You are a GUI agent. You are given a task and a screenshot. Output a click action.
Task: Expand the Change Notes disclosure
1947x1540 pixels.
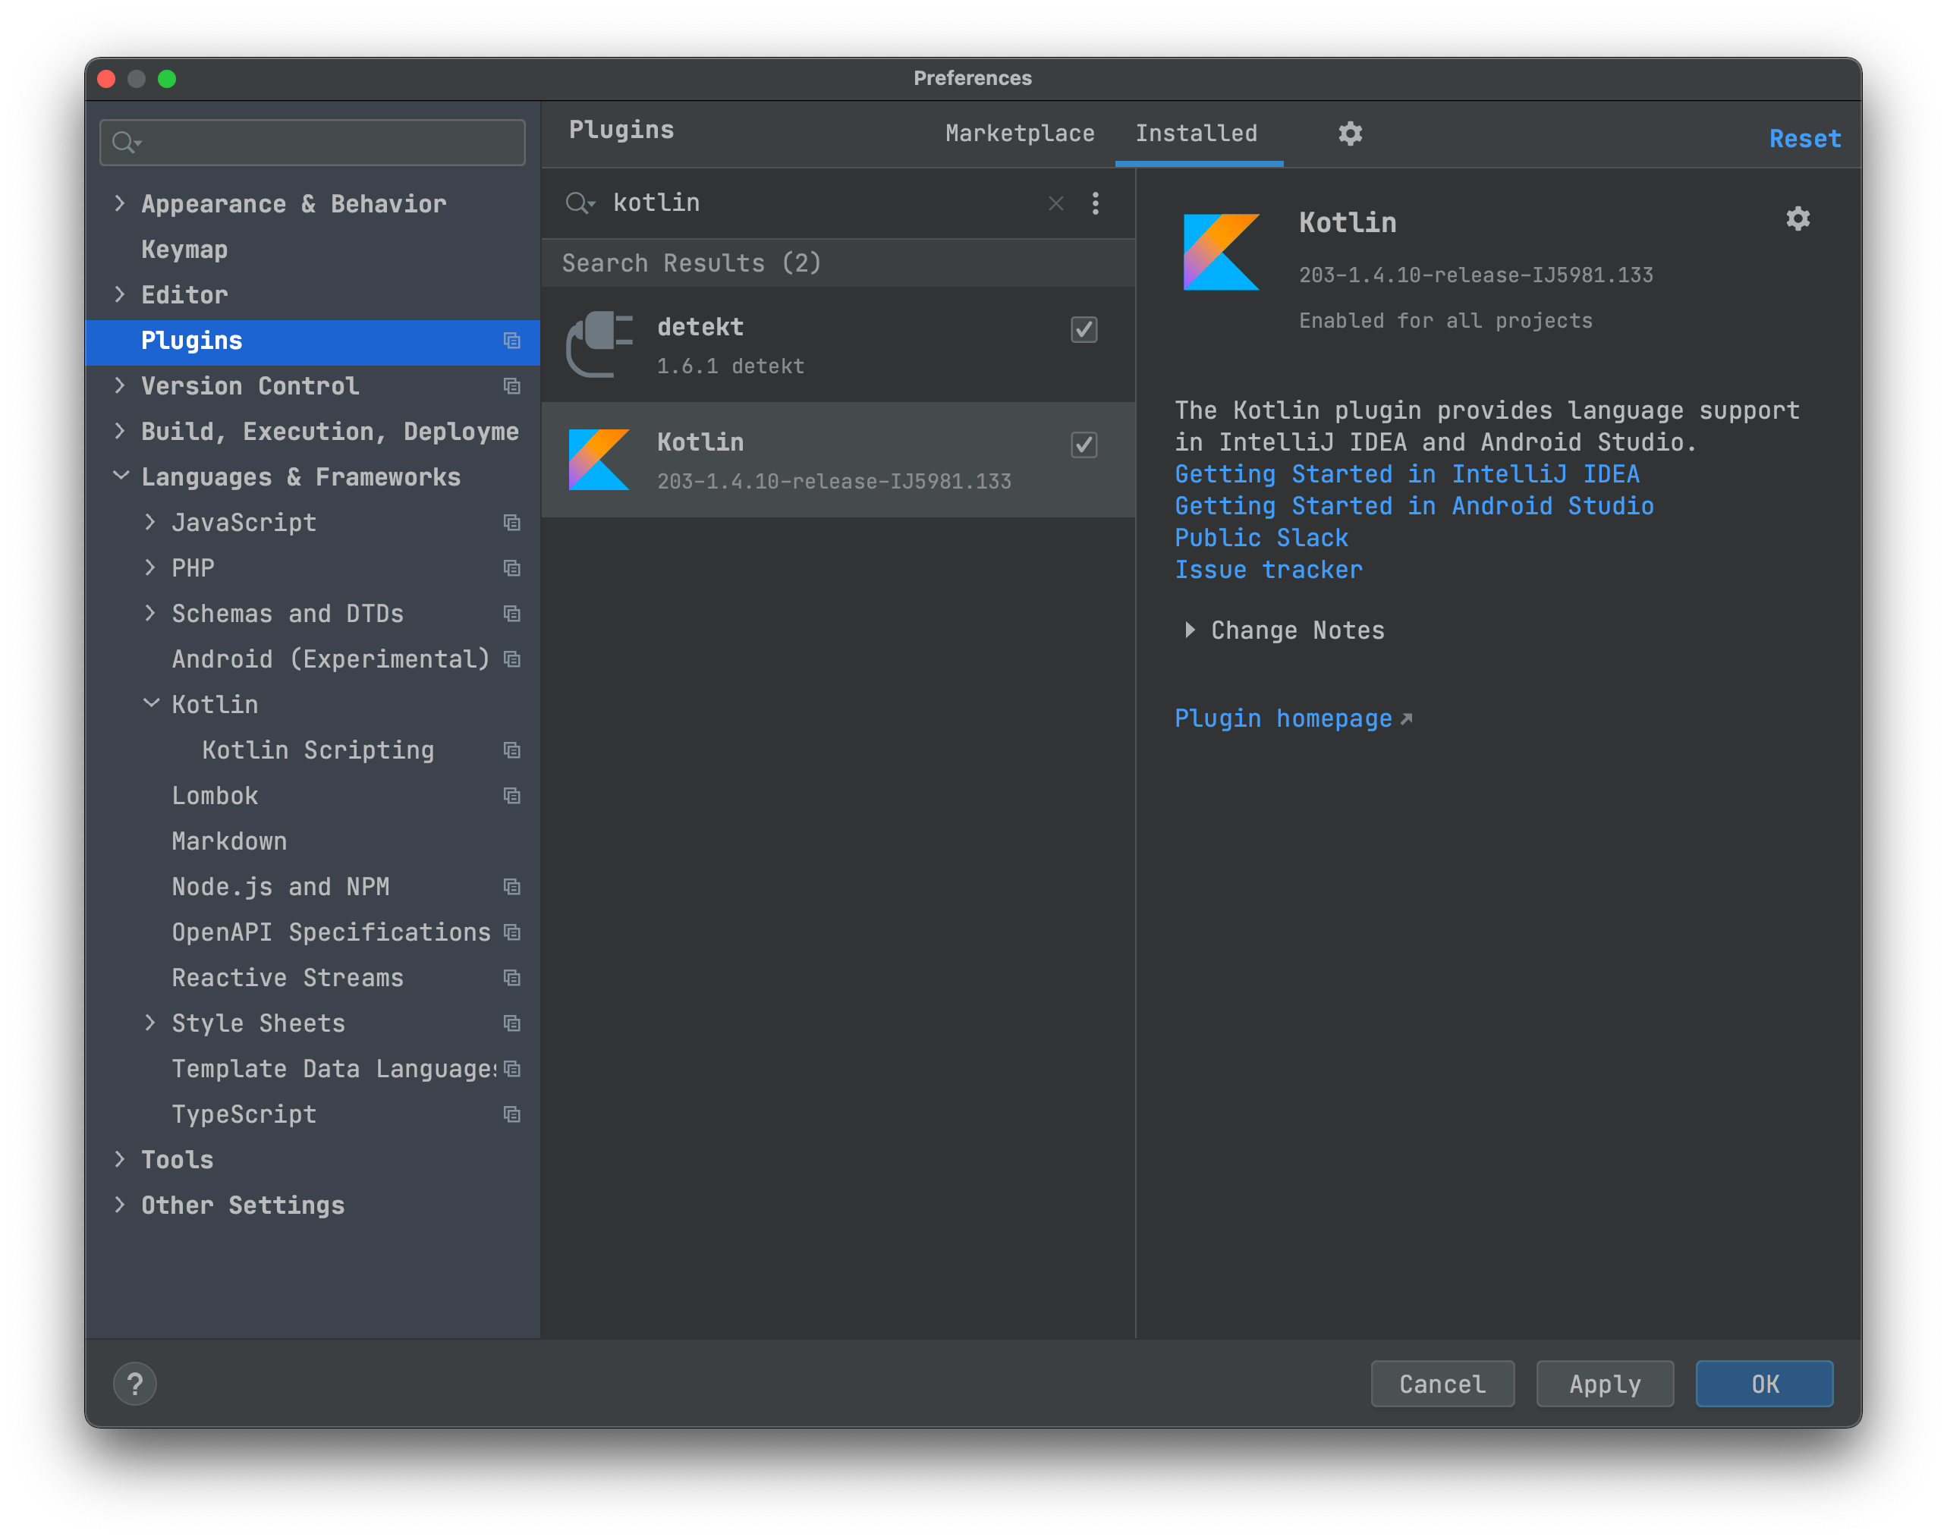coord(1191,630)
